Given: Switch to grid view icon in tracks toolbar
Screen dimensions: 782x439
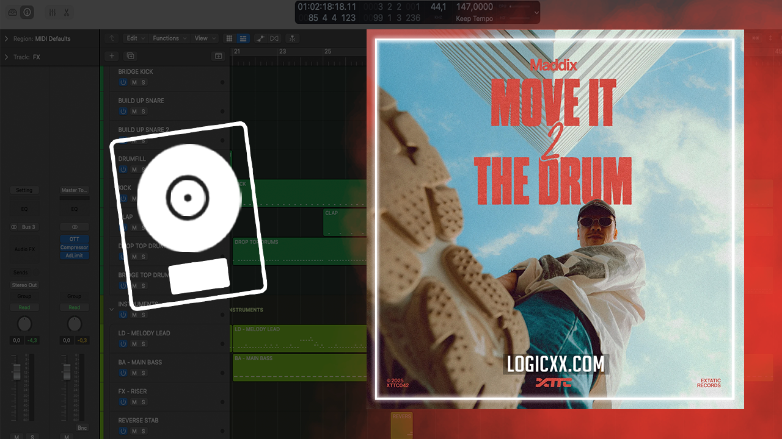Looking at the screenshot, I should pyautogui.click(x=229, y=38).
